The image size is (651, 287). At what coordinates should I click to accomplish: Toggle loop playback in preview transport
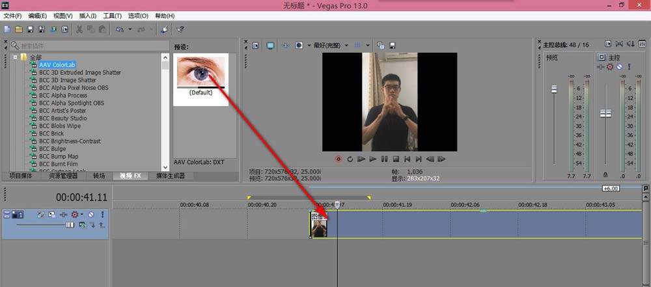tap(350, 159)
